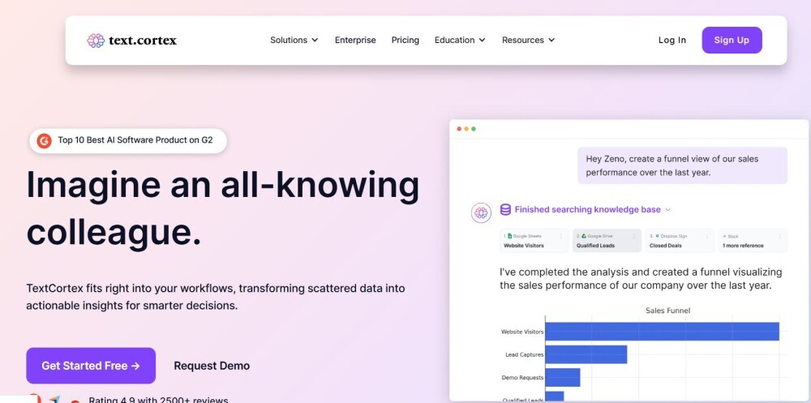Click the text.cortex wordmark

[x=143, y=41]
